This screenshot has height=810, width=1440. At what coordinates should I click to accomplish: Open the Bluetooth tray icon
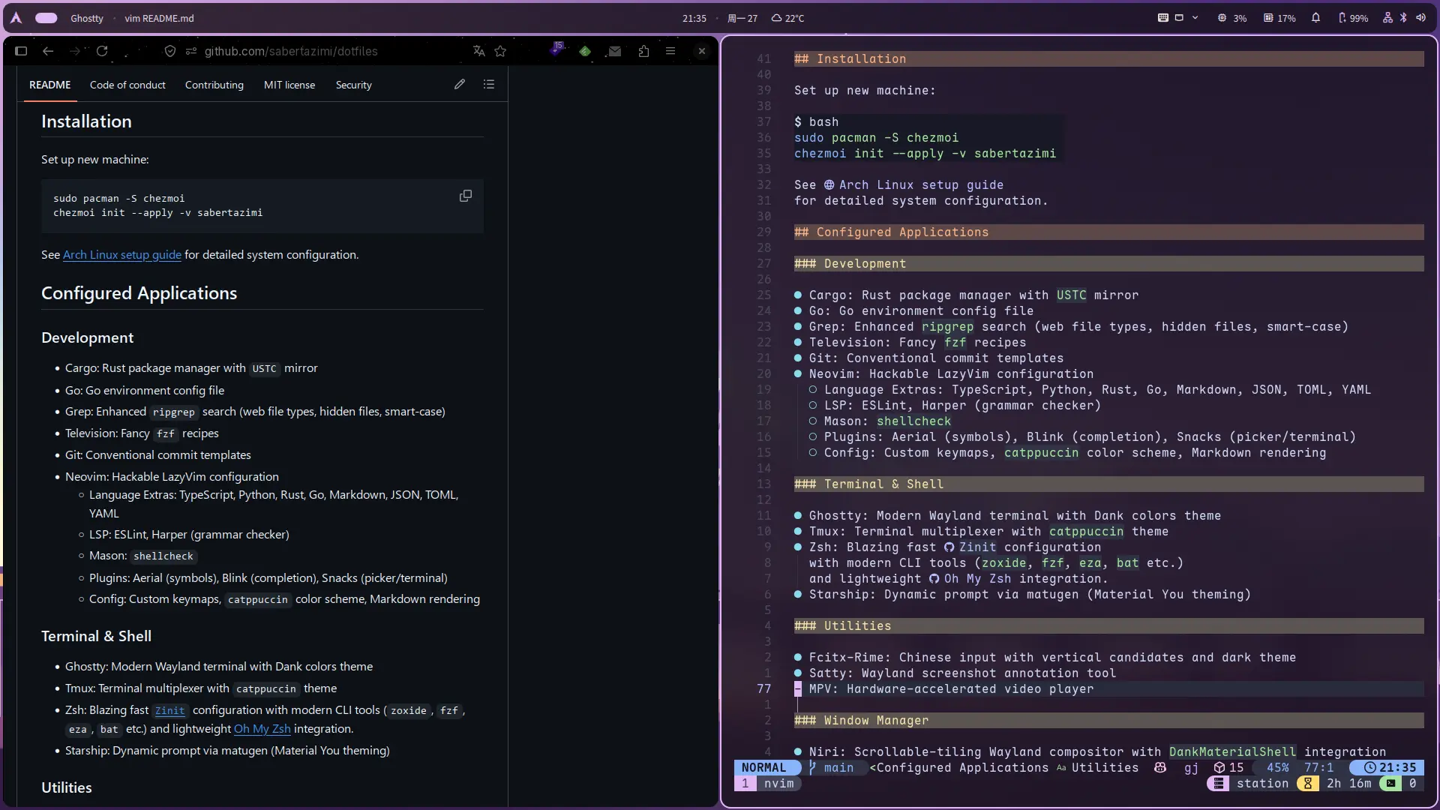pos(1403,18)
